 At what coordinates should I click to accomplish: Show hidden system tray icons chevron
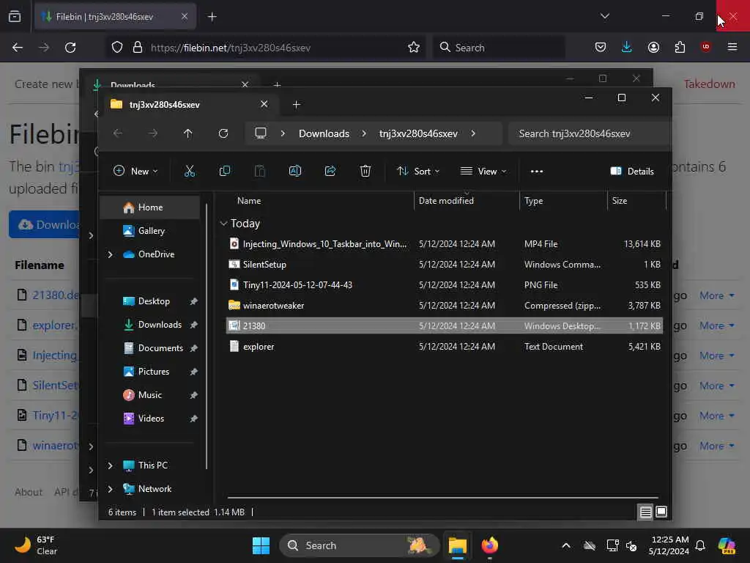point(566,545)
